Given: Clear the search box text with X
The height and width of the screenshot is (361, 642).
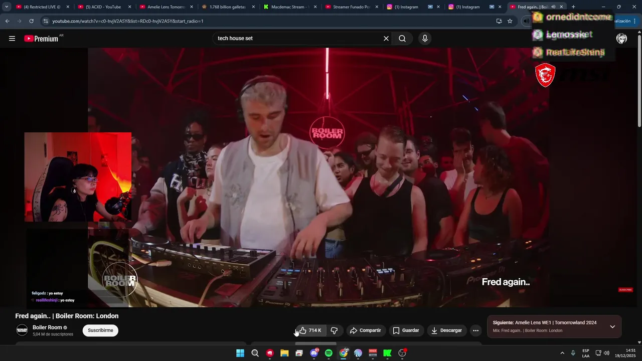Looking at the screenshot, I should (386, 39).
